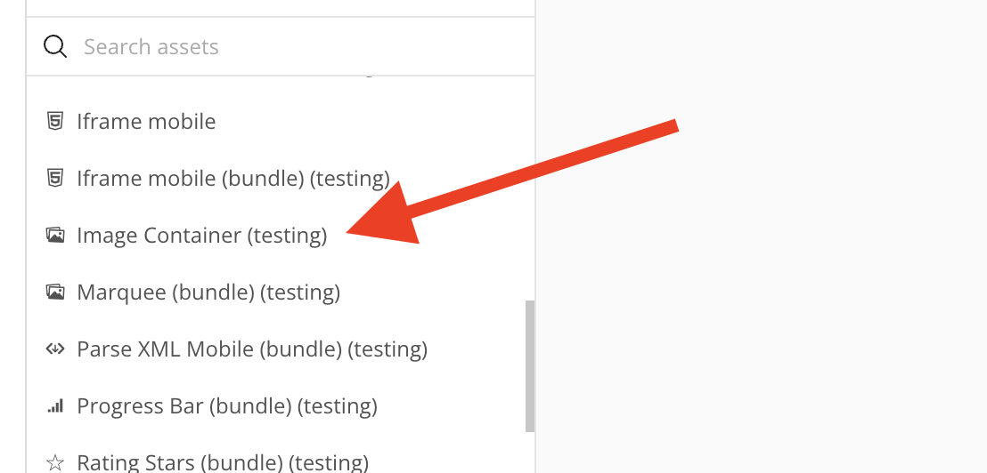Click the image icon beside Image Container
The width and height of the screenshot is (987, 473).
55,236
